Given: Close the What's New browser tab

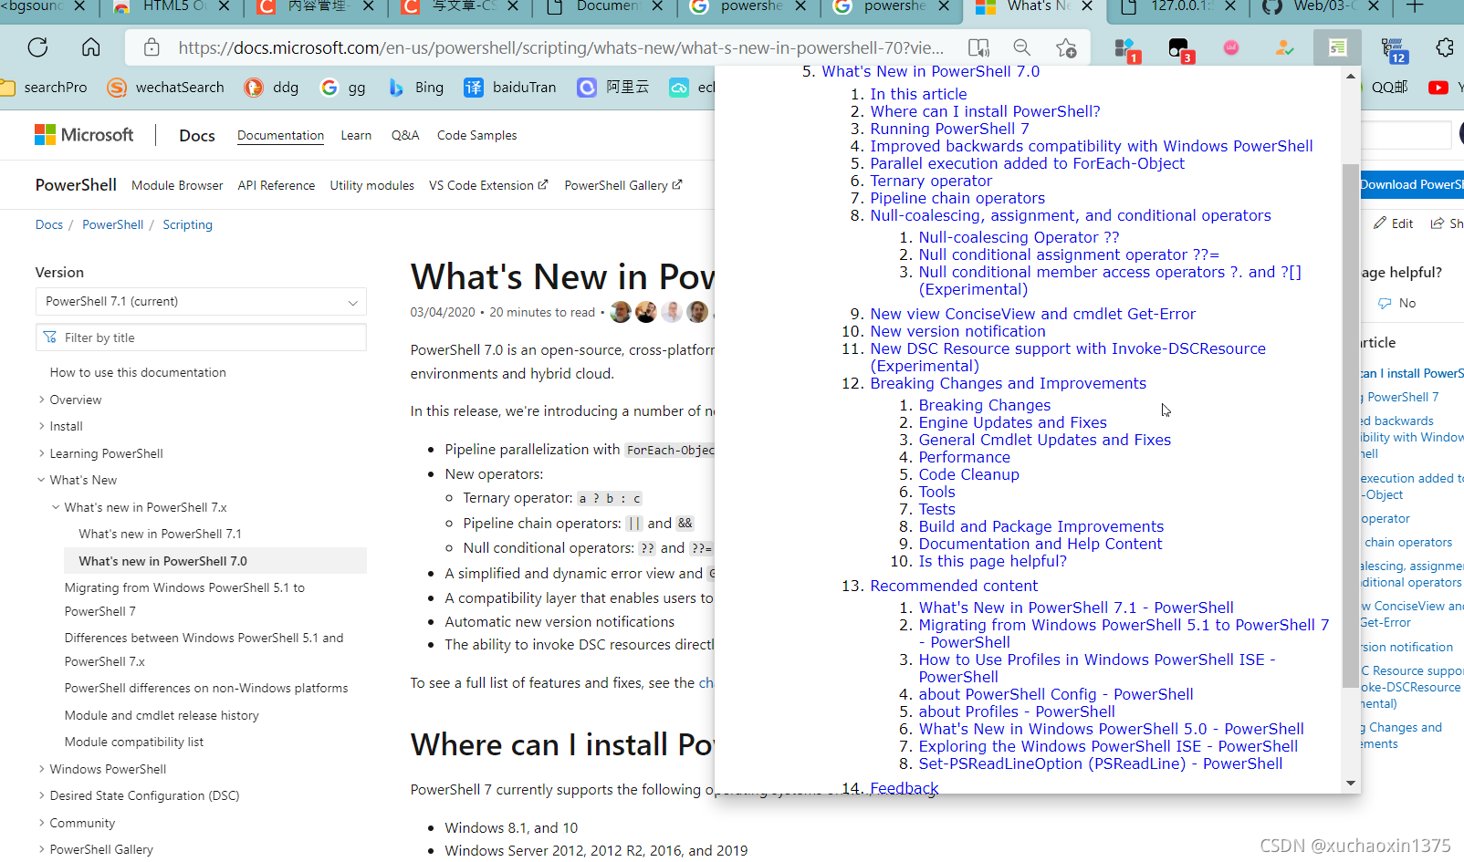Looking at the screenshot, I should [x=1086, y=7].
